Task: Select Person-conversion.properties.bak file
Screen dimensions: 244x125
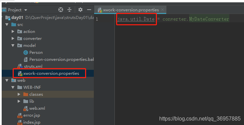Action: click(62, 60)
